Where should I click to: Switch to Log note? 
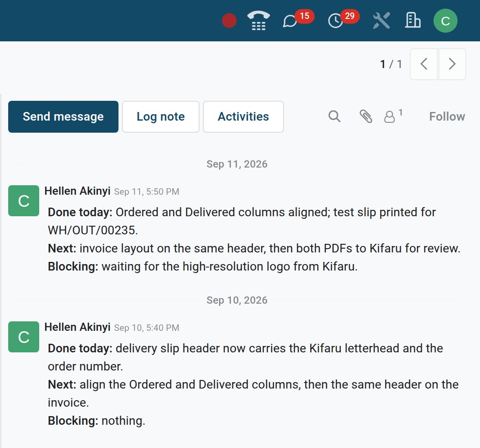[161, 117]
